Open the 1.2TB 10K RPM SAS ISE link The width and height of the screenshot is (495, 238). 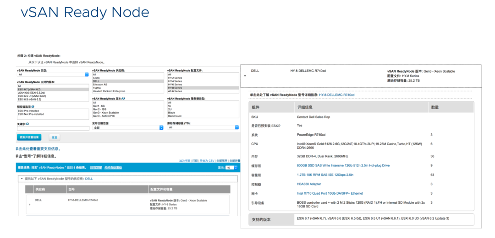[325, 175]
